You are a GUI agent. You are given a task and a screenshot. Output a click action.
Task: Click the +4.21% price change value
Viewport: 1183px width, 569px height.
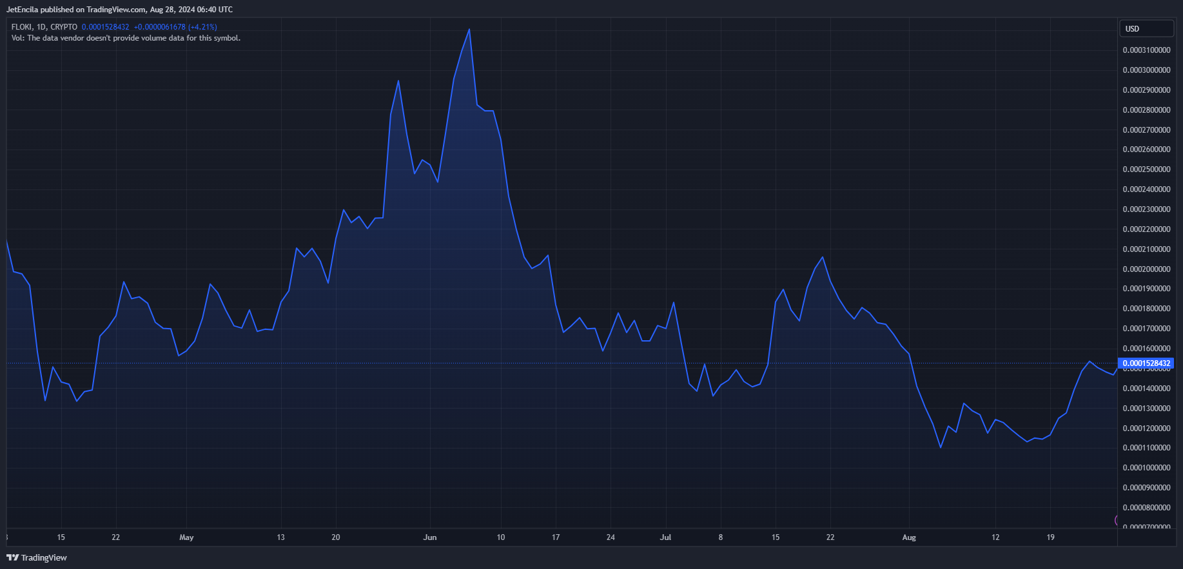click(202, 27)
